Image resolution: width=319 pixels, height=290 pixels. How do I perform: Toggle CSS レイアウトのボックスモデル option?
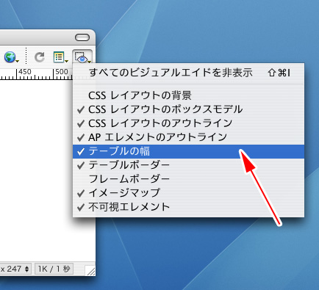(188, 109)
